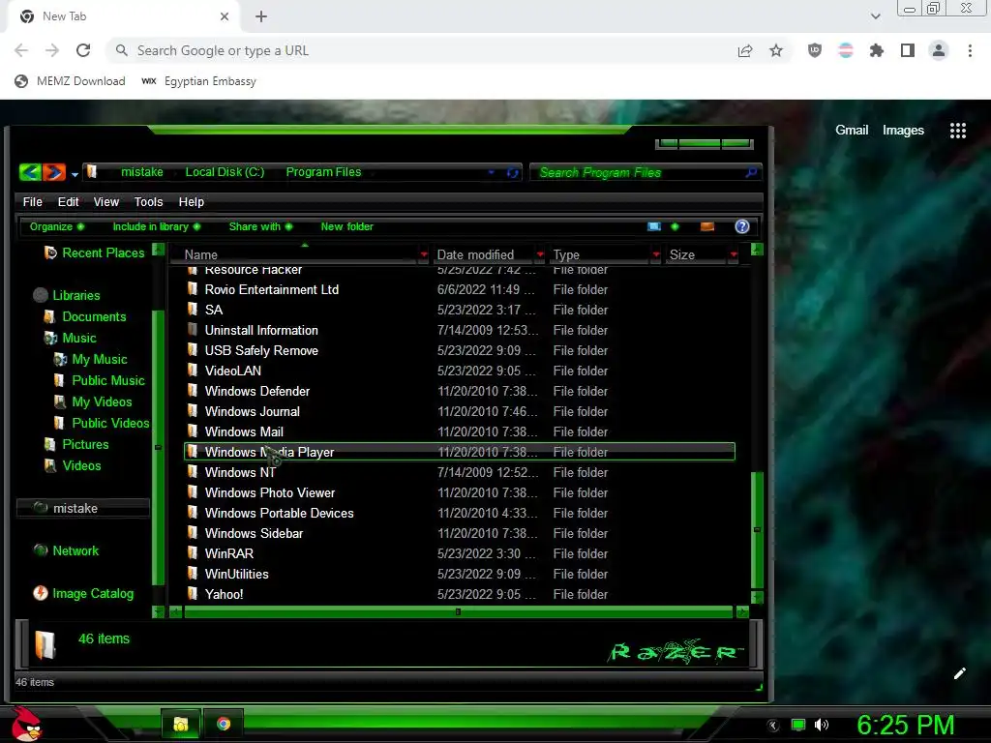The width and height of the screenshot is (991, 743).
Task: Go back with the green Explorer back arrow
Action: pos(30,172)
